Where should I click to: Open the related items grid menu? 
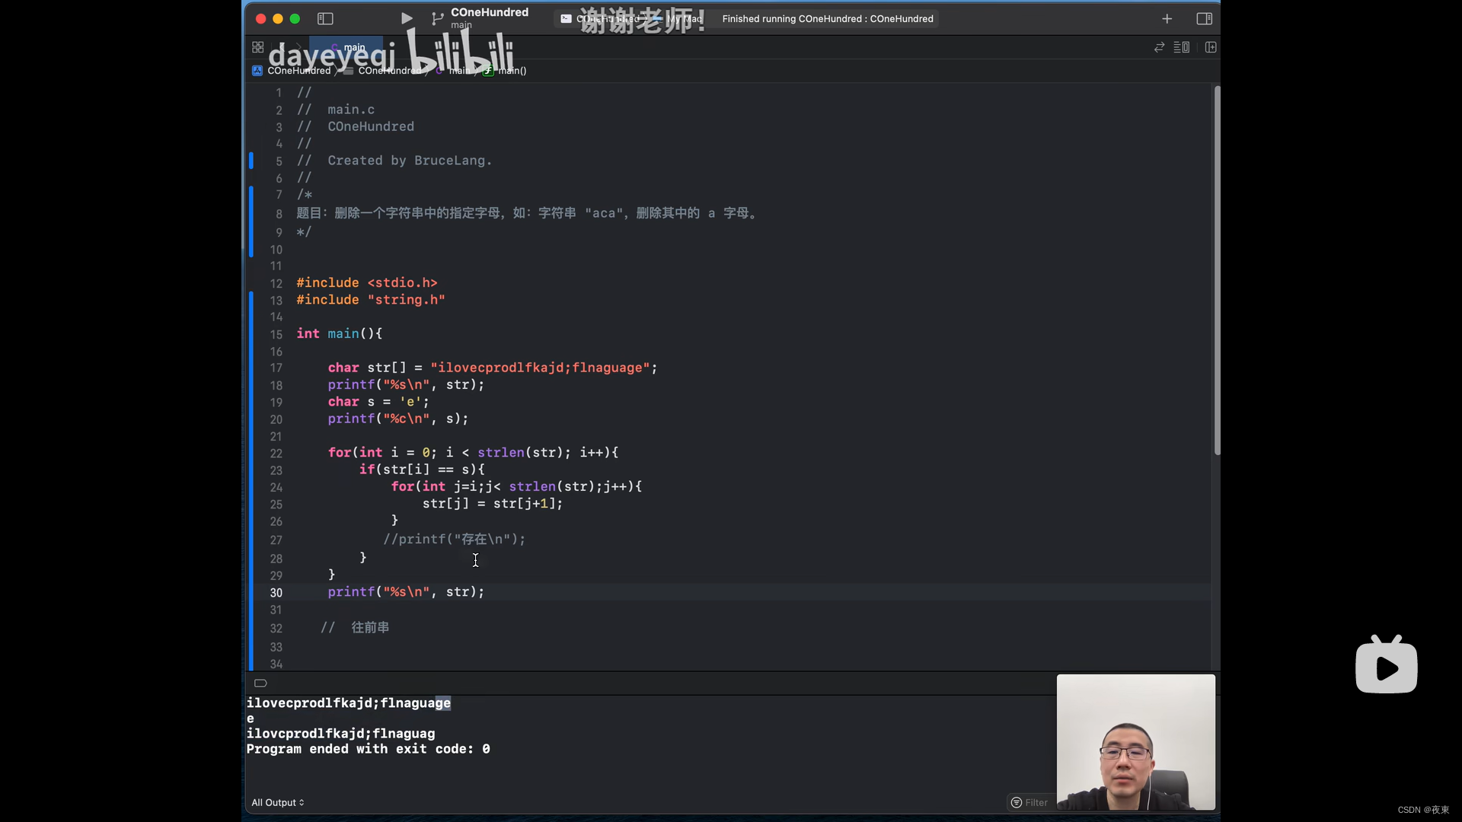257,47
